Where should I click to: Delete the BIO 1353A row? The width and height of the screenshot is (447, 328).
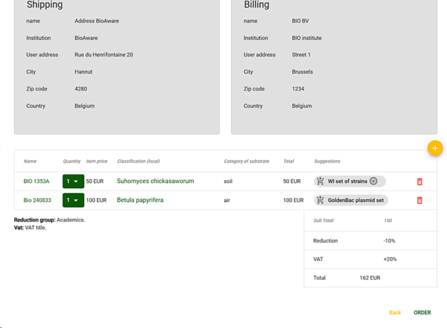pos(419,181)
